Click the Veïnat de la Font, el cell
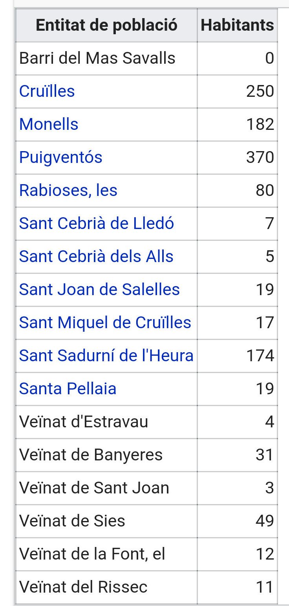Screen dimensions: 289x606 [x=92, y=554]
